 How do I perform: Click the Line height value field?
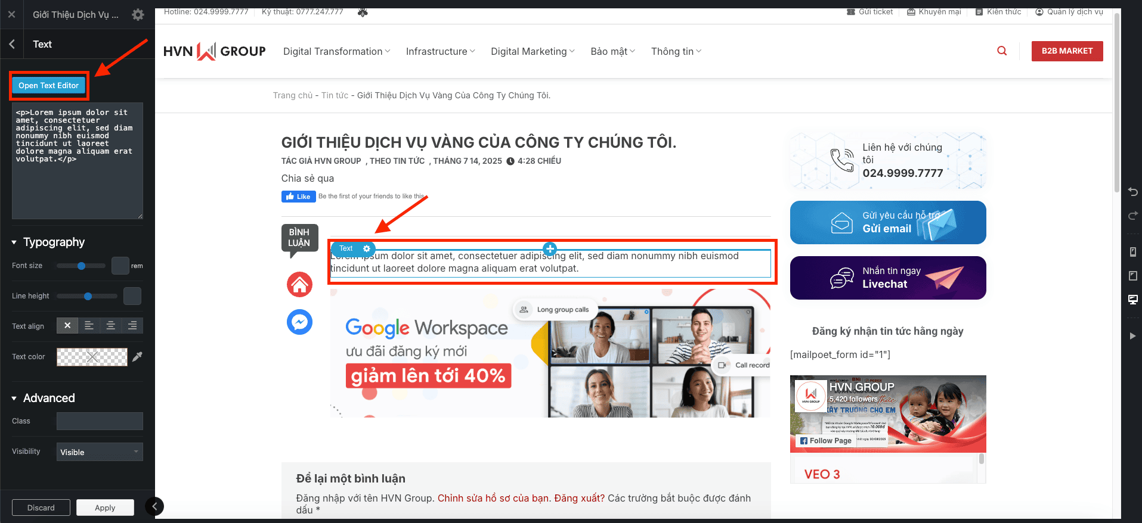tap(132, 296)
